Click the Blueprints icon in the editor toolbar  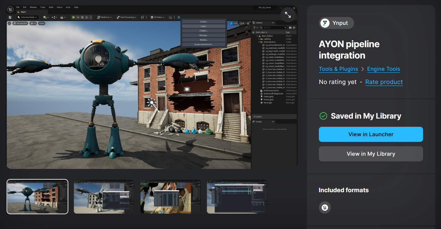click(54, 17)
